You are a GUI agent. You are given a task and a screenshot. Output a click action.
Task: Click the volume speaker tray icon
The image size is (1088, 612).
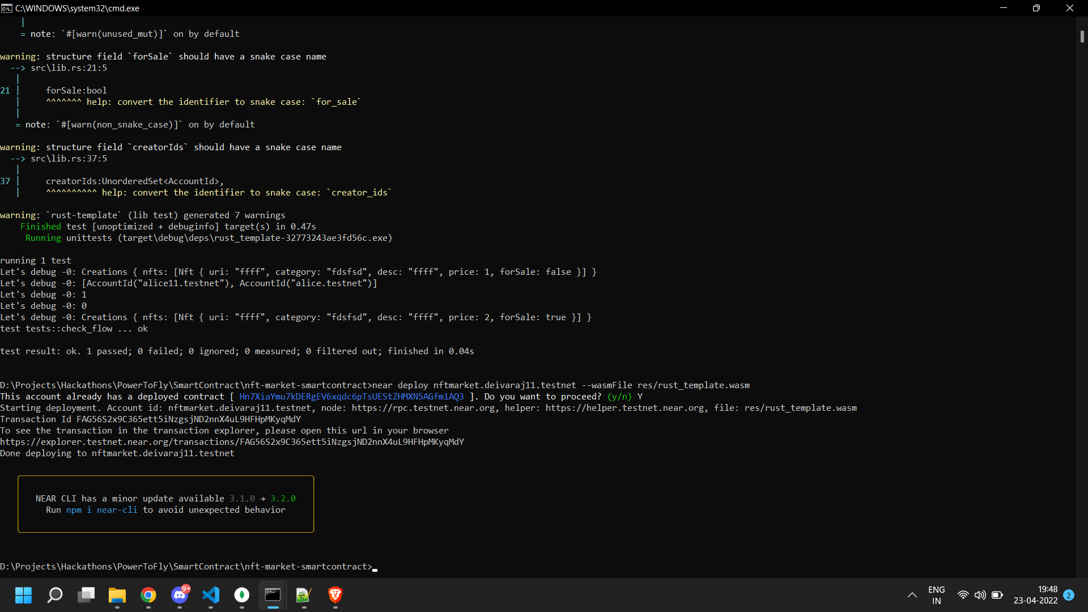click(x=980, y=595)
